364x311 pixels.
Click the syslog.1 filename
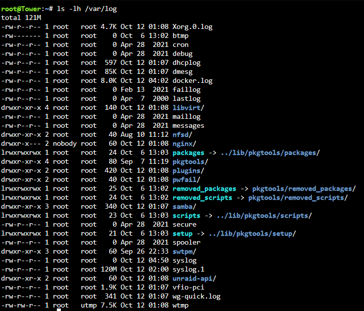pos(188,270)
